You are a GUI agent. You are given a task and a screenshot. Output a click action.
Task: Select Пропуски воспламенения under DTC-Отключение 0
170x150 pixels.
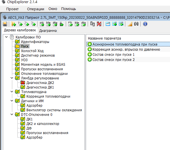coord(47,133)
